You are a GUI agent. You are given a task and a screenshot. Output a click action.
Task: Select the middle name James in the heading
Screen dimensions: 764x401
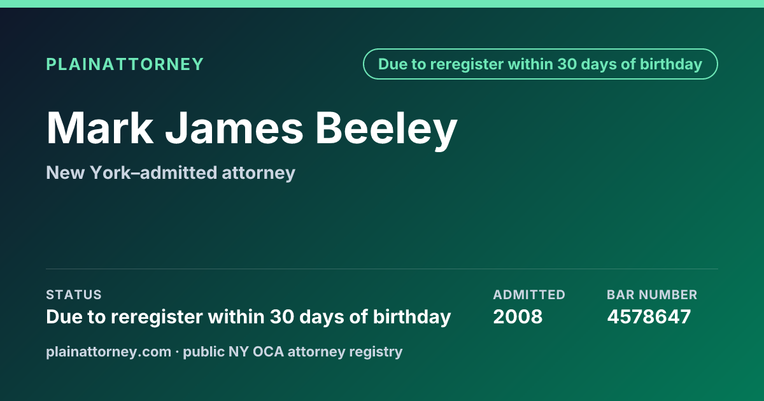234,128
